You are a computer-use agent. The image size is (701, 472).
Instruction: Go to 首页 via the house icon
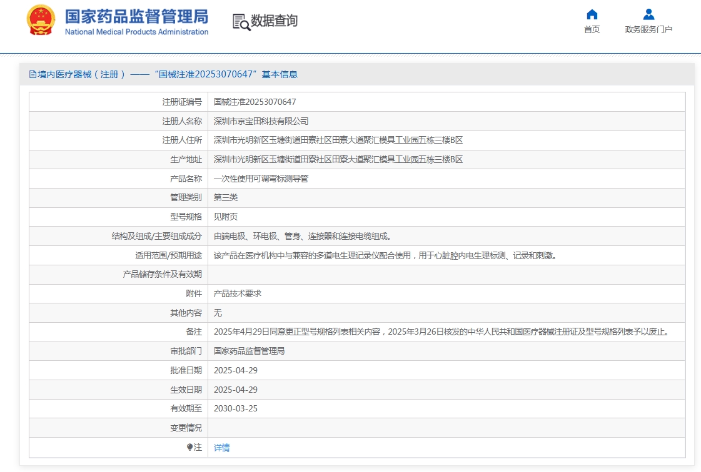tap(592, 14)
